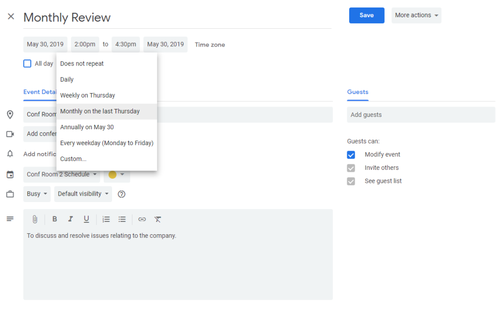Enable the All day checkbox
Image resolution: width=496 pixels, height=311 pixels.
[x=27, y=63]
